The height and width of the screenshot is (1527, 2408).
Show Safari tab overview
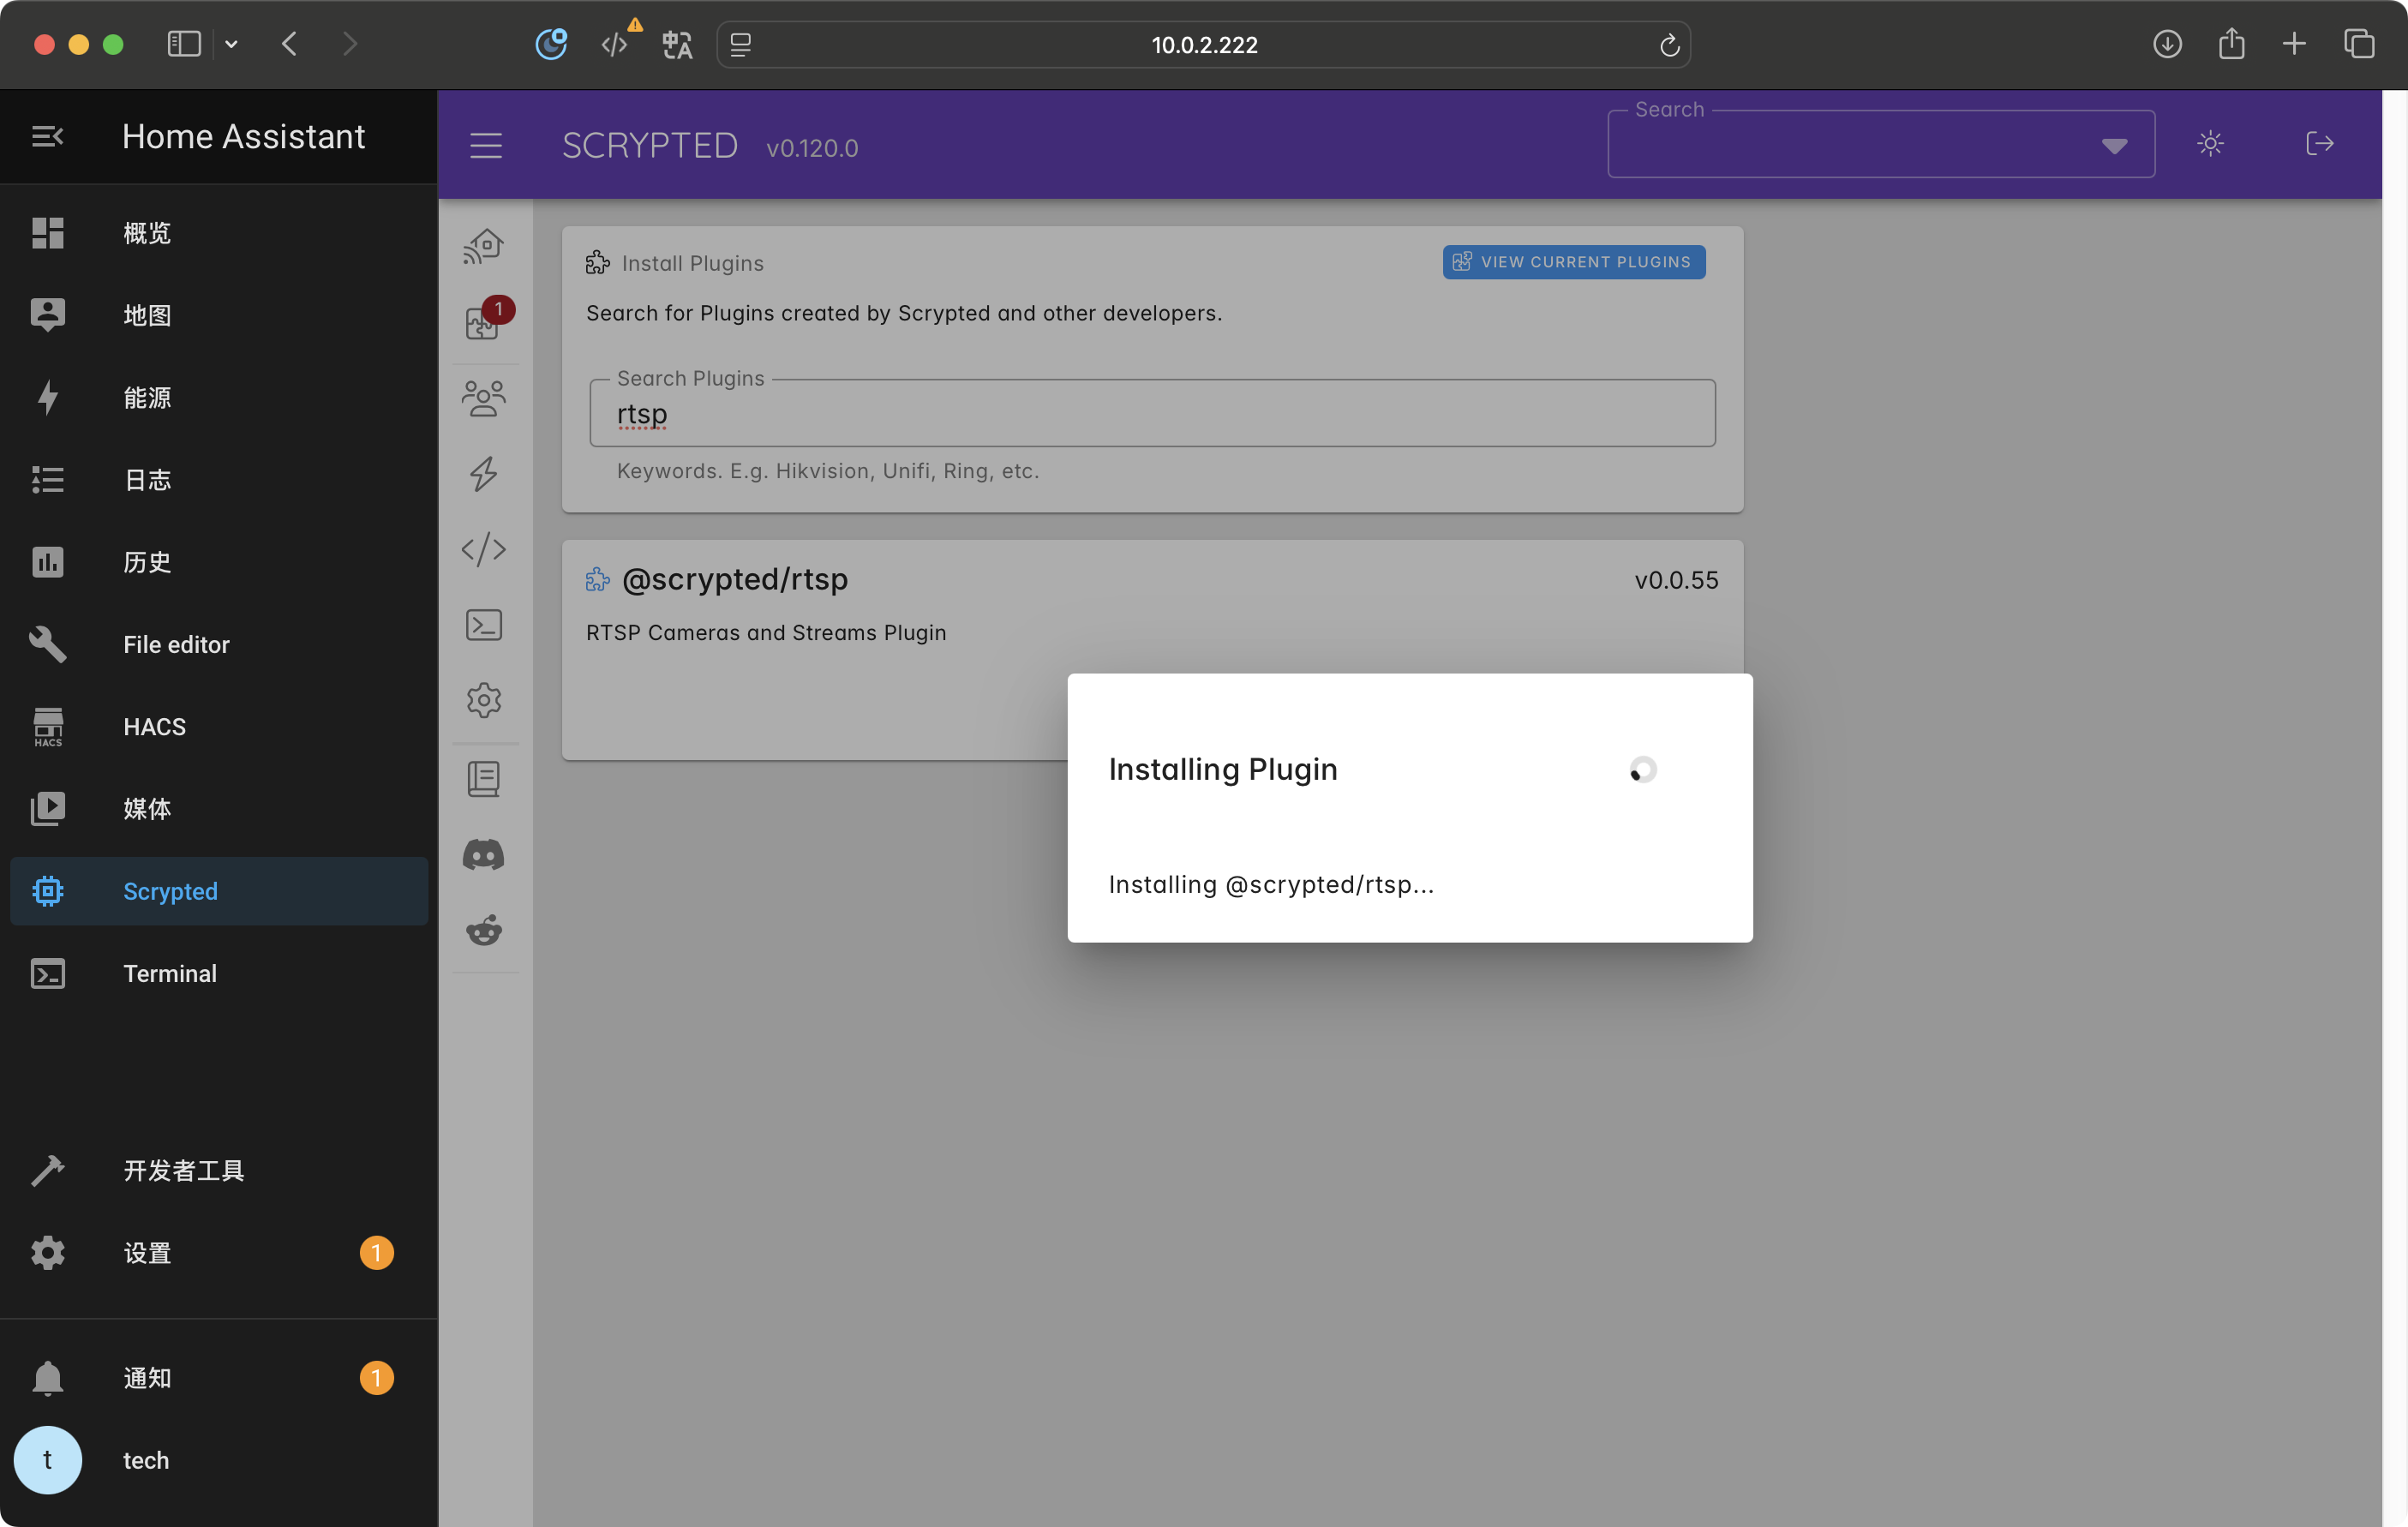(2359, 44)
